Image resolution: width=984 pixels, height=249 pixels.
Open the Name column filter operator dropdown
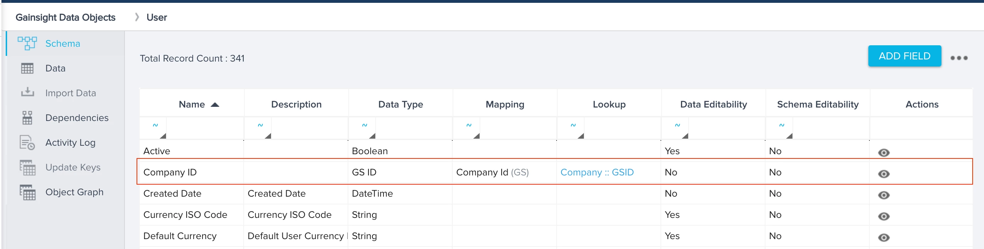click(x=154, y=129)
